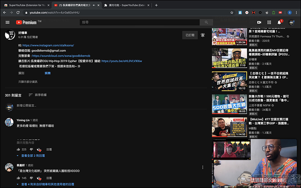Click the green extension icon in toolbar
Viewport: 301px width, 188px height.
pos(274,13)
